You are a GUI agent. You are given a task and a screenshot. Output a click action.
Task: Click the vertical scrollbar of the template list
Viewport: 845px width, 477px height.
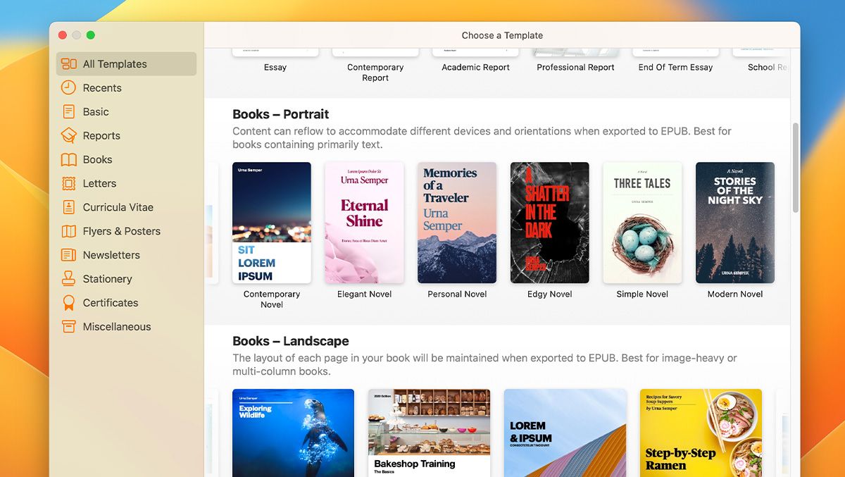[x=796, y=168]
